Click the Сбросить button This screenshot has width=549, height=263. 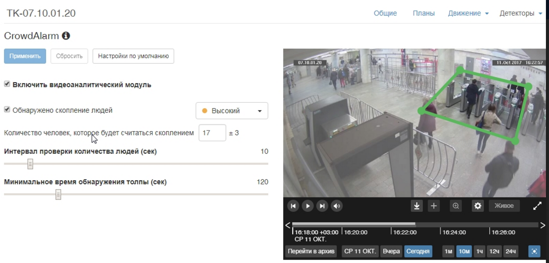coord(69,56)
